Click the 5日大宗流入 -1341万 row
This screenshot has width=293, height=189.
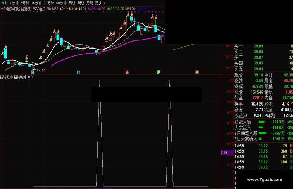pos(264,139)
